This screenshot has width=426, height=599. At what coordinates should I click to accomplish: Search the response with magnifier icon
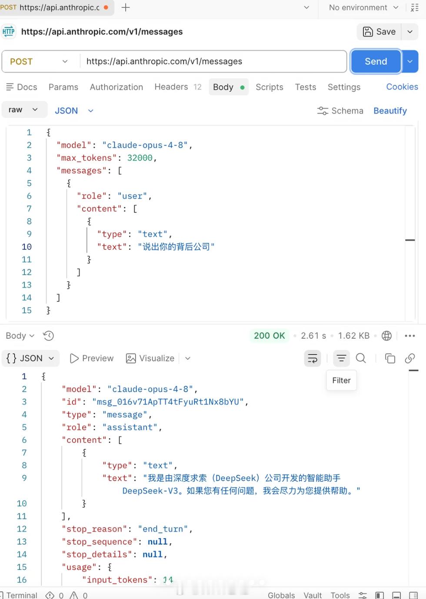click(x=361, y=358)
